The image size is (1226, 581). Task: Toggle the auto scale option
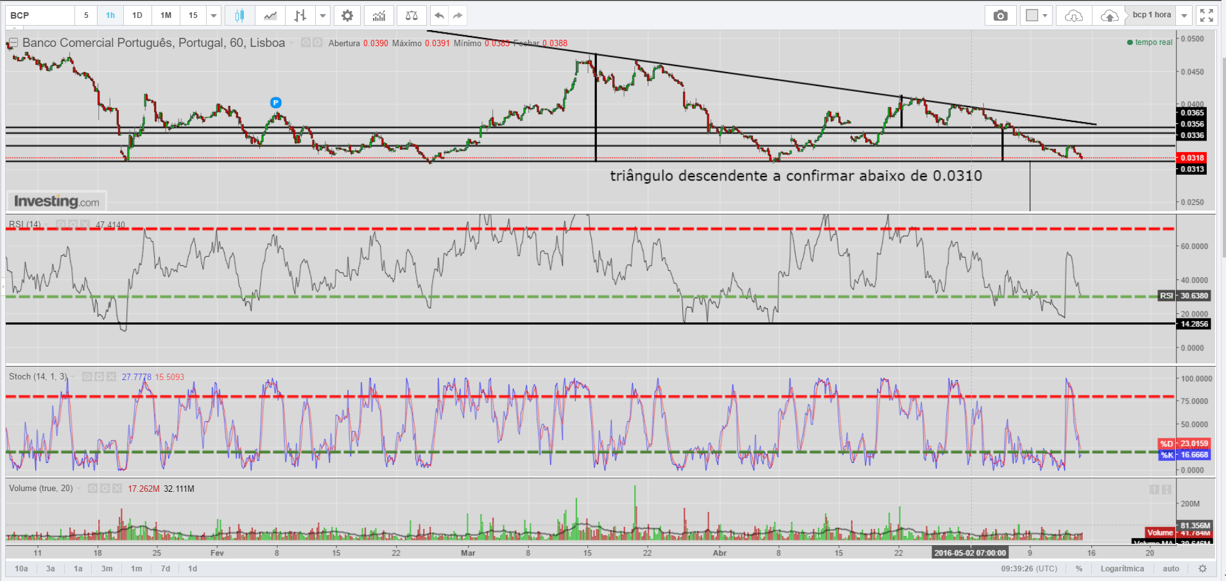tap(1171, 568)
